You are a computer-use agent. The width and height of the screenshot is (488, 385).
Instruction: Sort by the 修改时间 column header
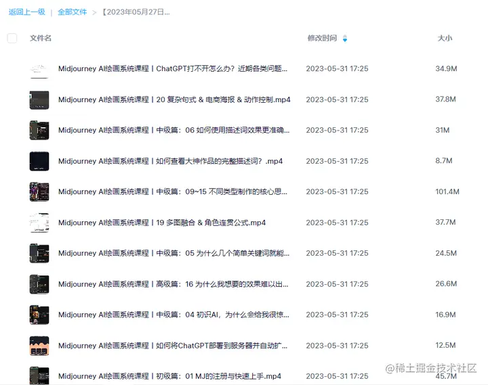pyautogui.click(x=322, y=38)
